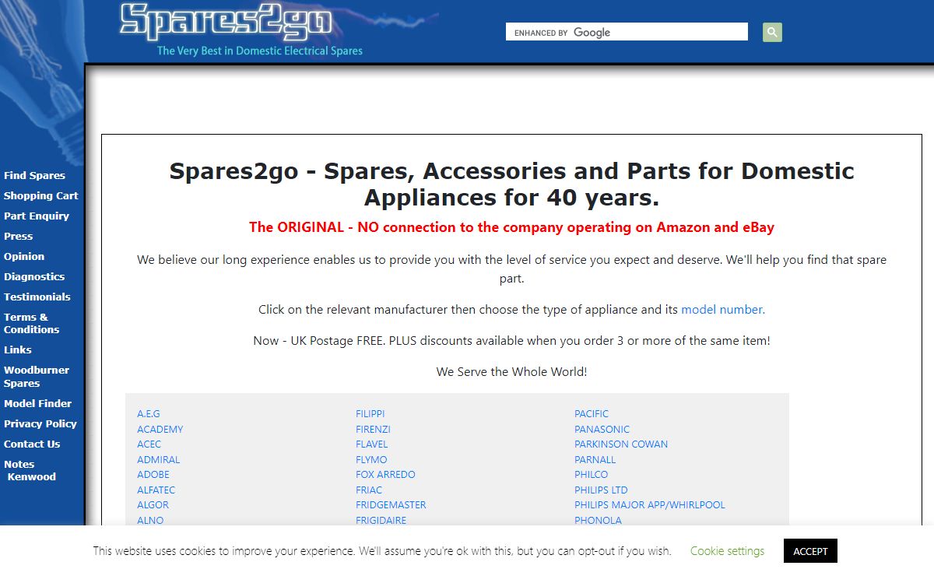Click the Spares2go logo

point(226,22)
